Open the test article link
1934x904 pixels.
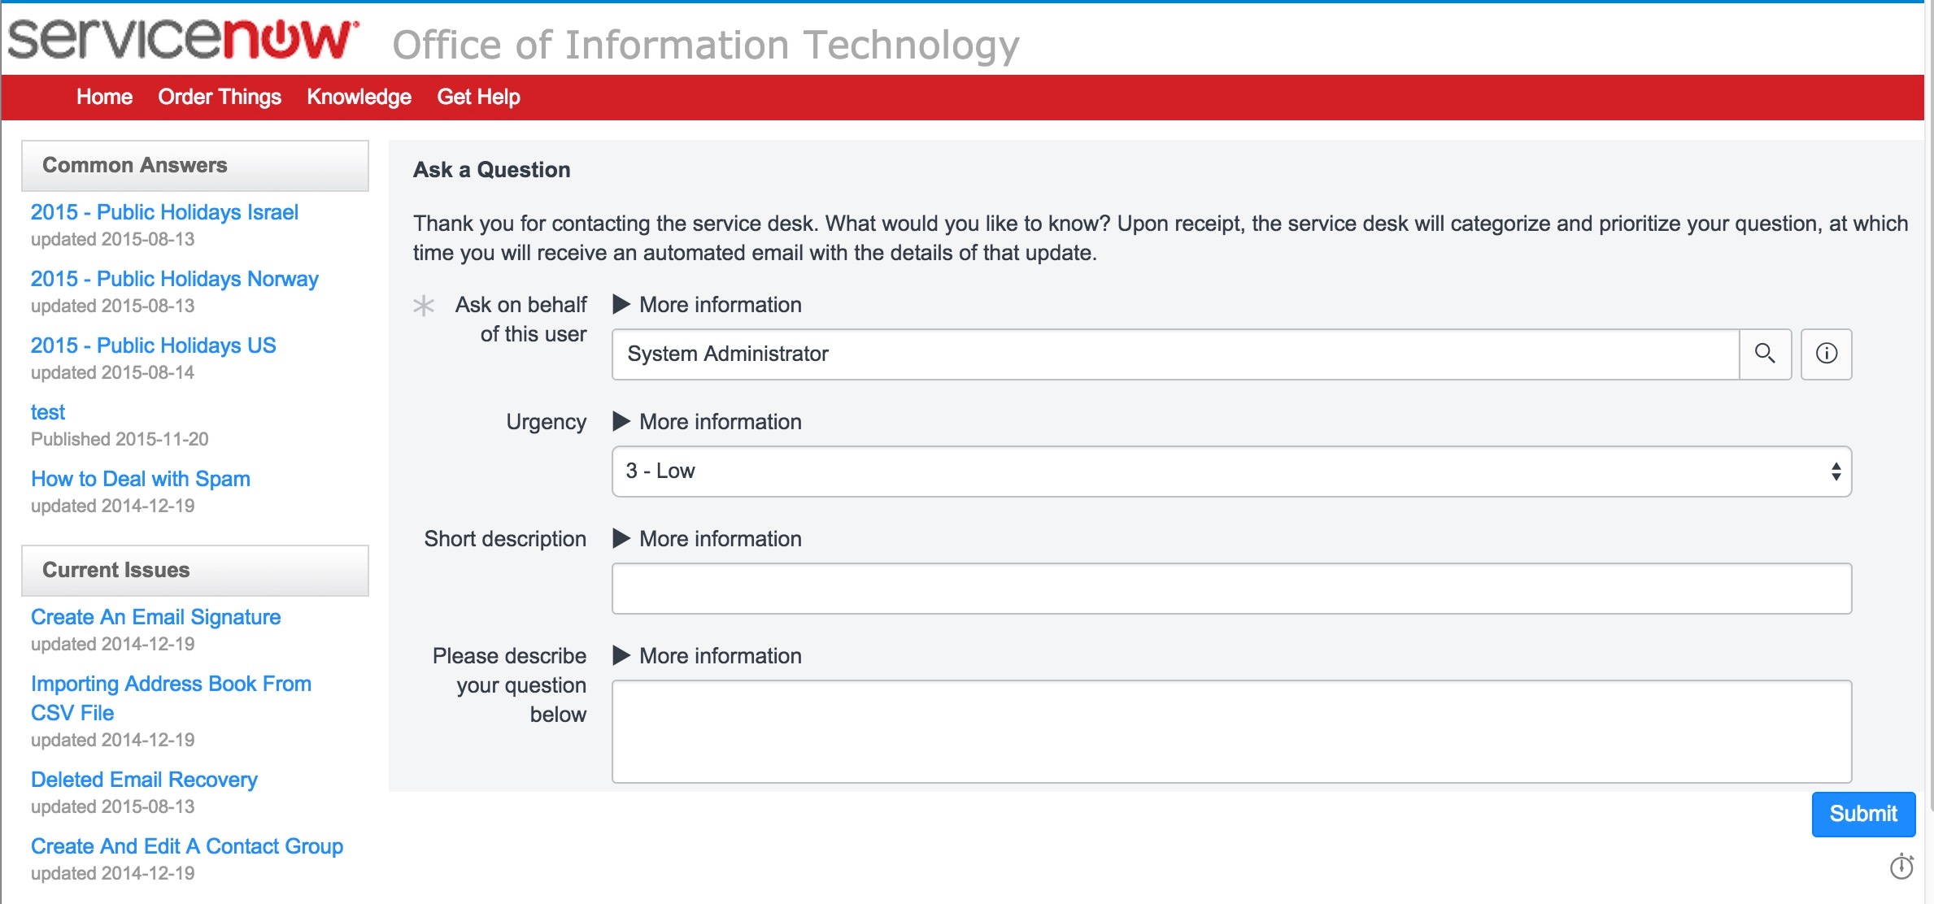(48, 412)
